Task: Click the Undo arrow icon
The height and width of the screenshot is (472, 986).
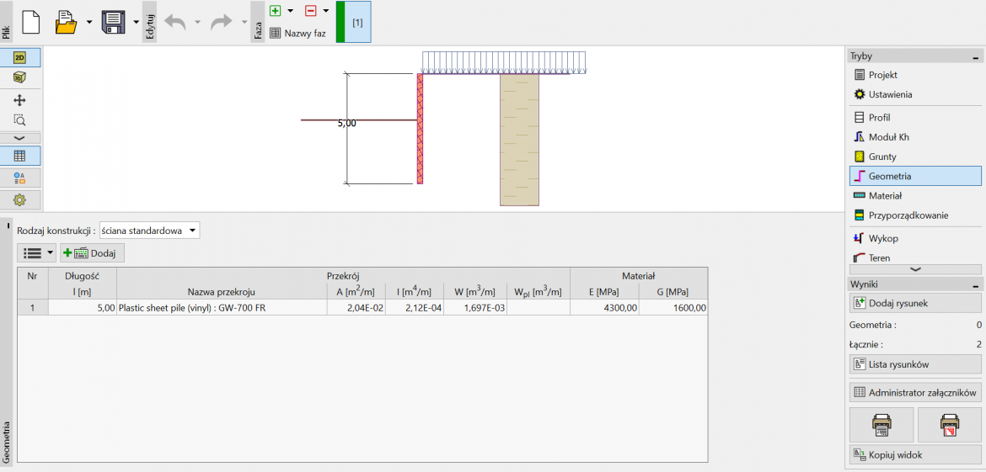Action: (x=175, y=22)
